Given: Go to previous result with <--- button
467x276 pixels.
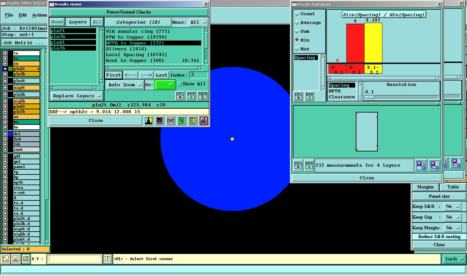Looking at the screenshot, I should click(131, 75).
